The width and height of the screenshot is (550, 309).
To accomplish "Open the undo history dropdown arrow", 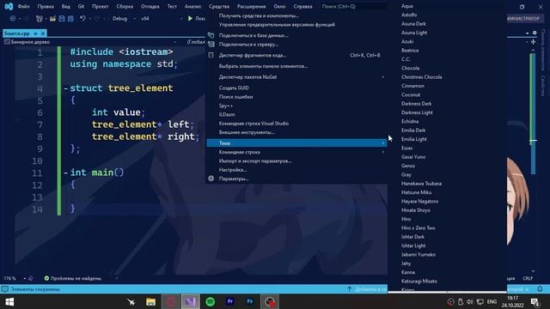I will coord(89,19).
